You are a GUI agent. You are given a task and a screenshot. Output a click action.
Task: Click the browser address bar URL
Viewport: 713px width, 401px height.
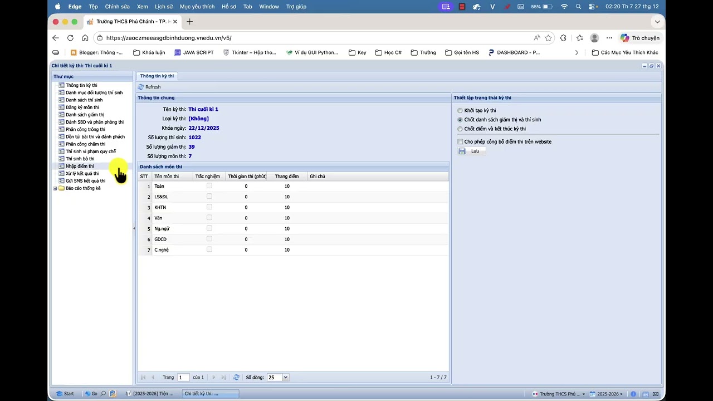pyautogui.click(x=168, y=38)
